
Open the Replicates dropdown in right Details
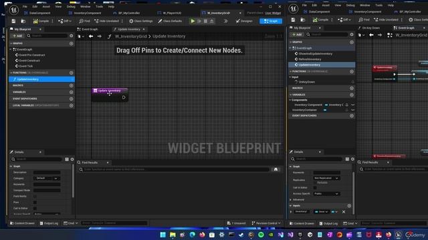click(x=326, y=178)
